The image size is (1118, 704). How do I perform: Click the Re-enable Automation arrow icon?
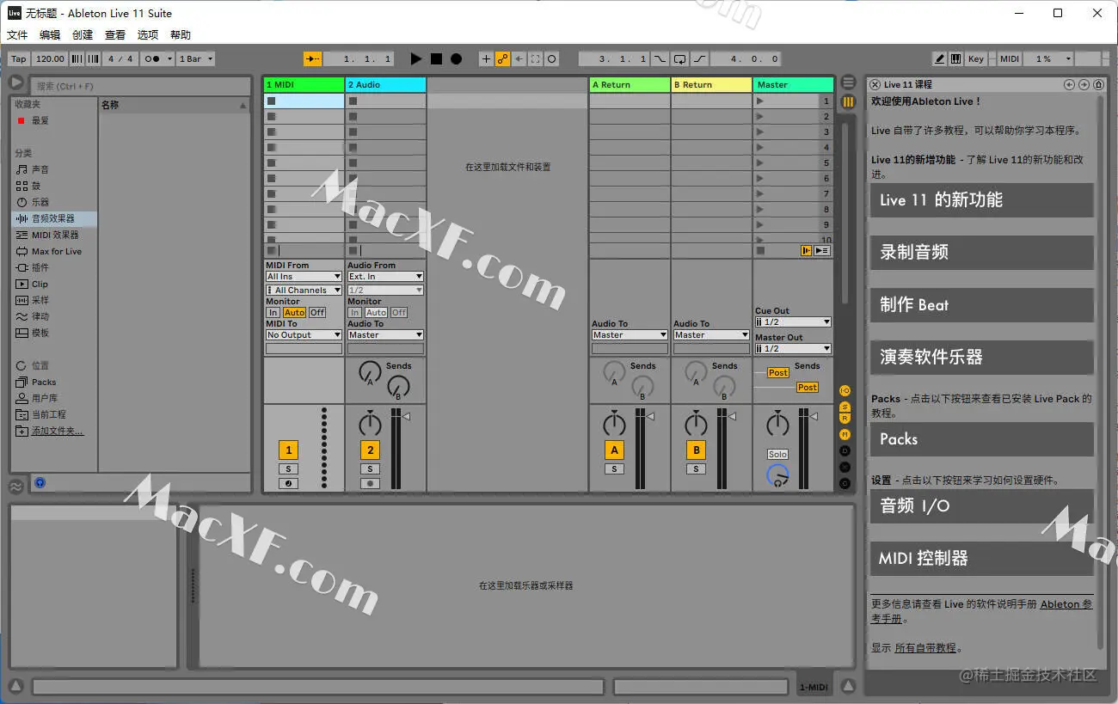[519, 58]
